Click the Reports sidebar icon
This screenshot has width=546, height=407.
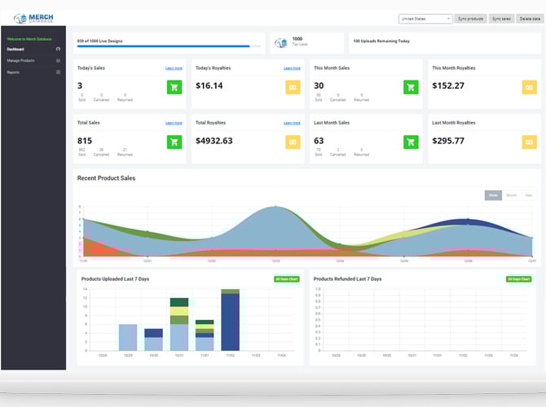[x=58, y=72]
